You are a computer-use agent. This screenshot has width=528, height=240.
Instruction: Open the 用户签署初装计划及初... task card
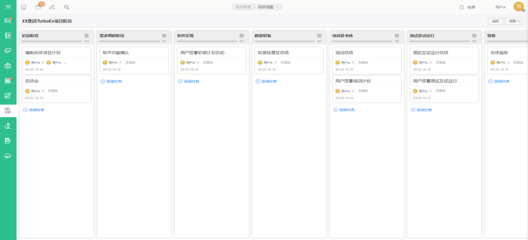click(211, 60)
